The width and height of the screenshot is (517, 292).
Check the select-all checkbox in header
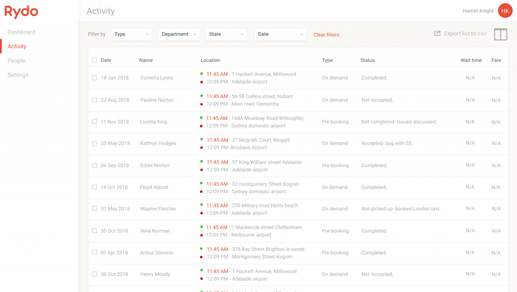coord(94,60)
